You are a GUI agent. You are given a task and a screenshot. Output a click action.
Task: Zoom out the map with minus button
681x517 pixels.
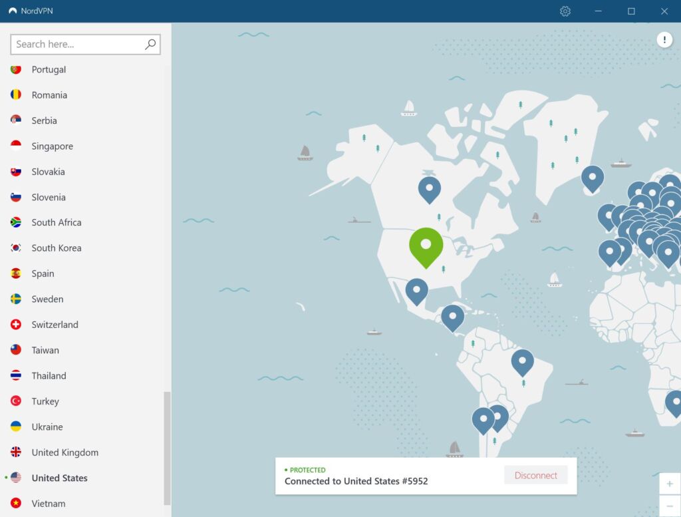(670, 506)
